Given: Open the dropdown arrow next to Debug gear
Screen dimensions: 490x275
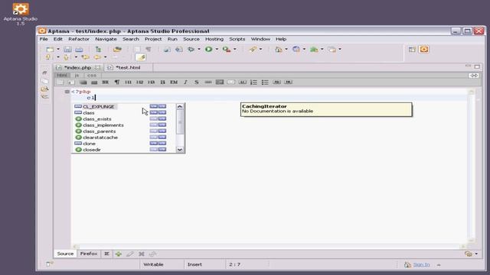Looking at the screenshot, I should click(x=199, y=49).
